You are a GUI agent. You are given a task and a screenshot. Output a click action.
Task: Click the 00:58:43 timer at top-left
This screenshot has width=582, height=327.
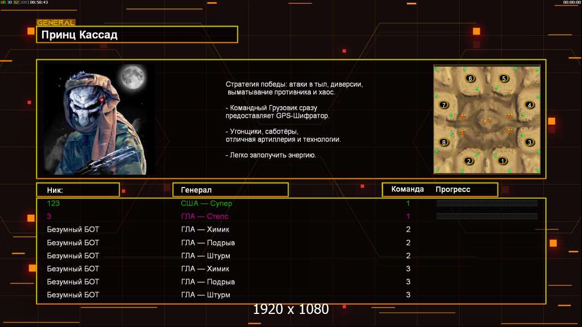(39, 2)
